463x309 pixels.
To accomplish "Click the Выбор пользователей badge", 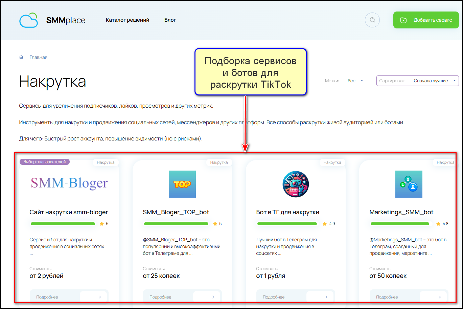I will [x=45, y=162].
